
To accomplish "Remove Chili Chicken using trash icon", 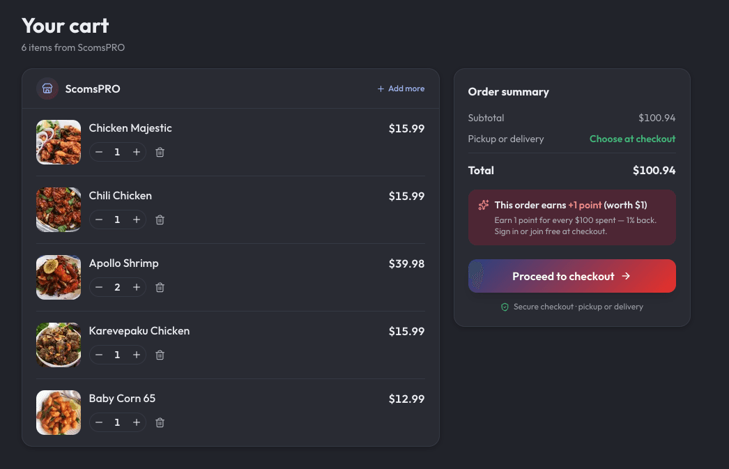I will (160, 220).
